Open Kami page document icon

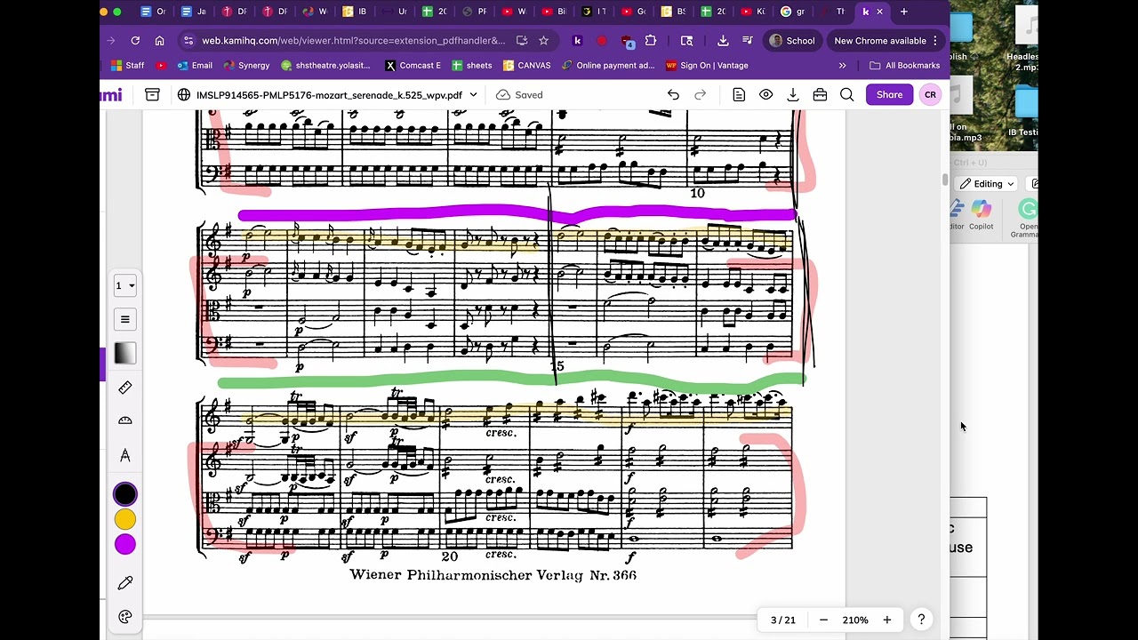(739, 94)
